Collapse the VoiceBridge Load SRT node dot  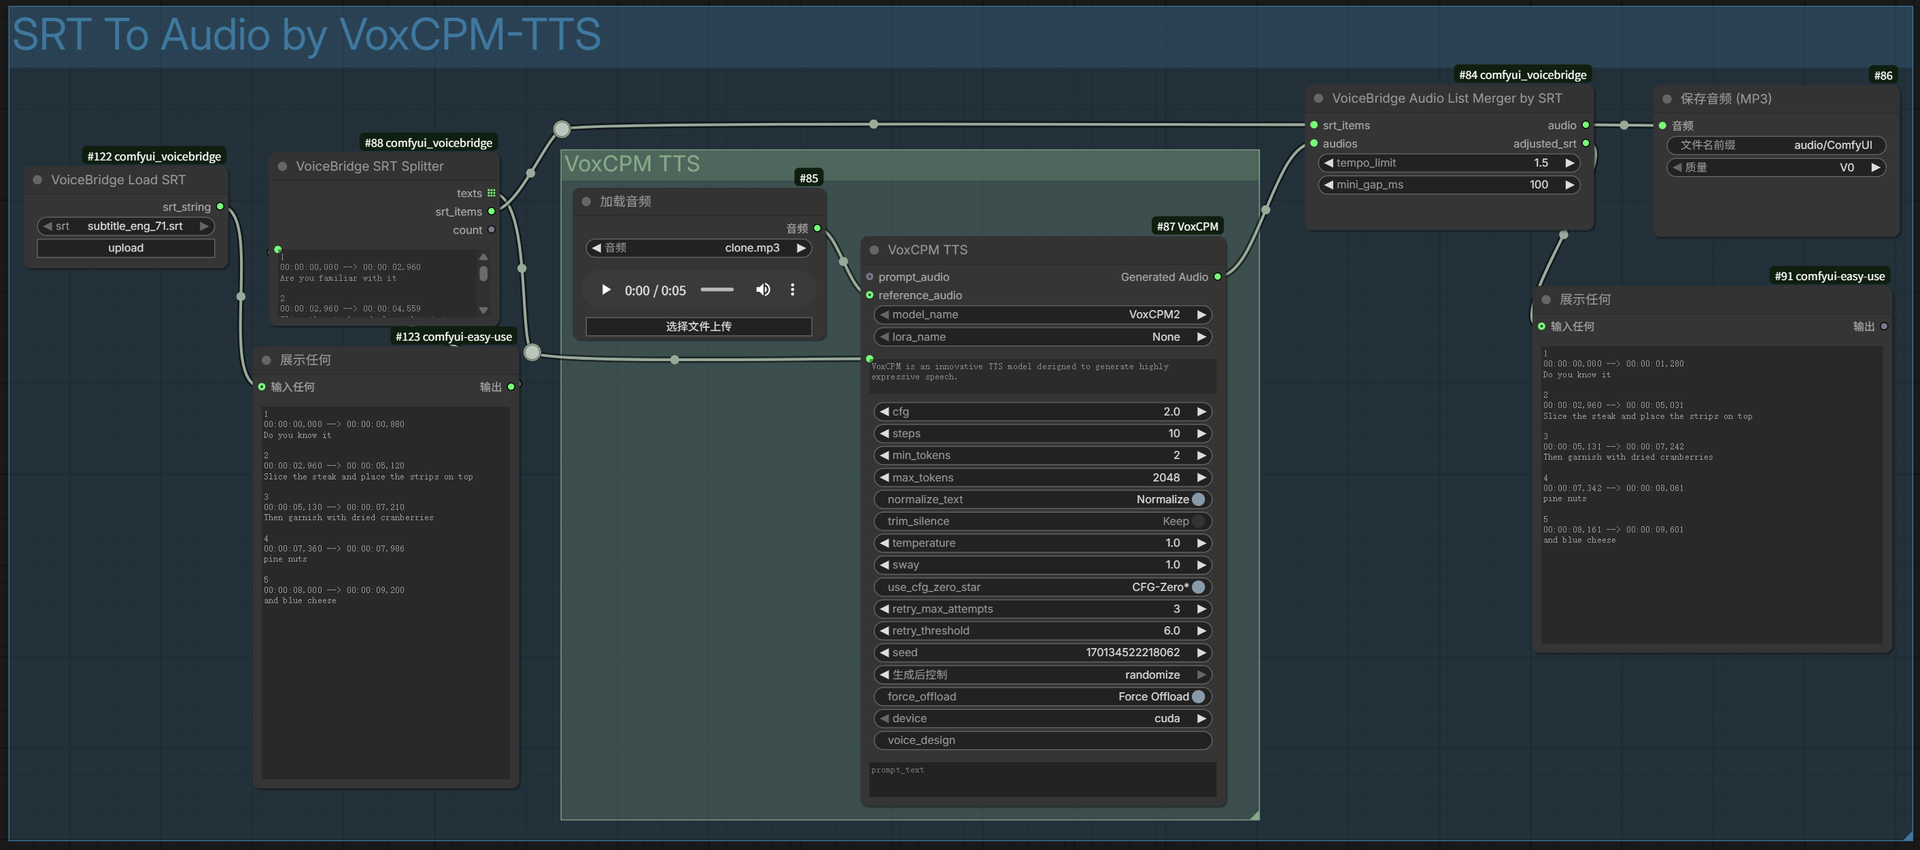pyautogui.click(x=37, y=180)
